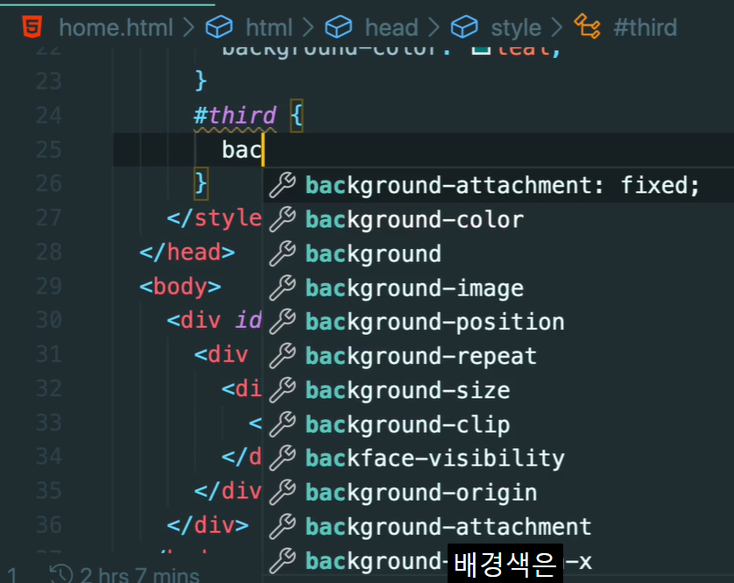Click the cube icon before html breadcrumb
Image resolution: width=734 pixels, height=583 pixels.
coord(219,26)
